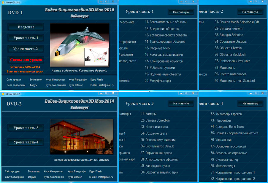Open lesson 37- ProBoolean и ProCutter
Image resolution: width=268 pixels, height=183 pixels.
(232, 61)
